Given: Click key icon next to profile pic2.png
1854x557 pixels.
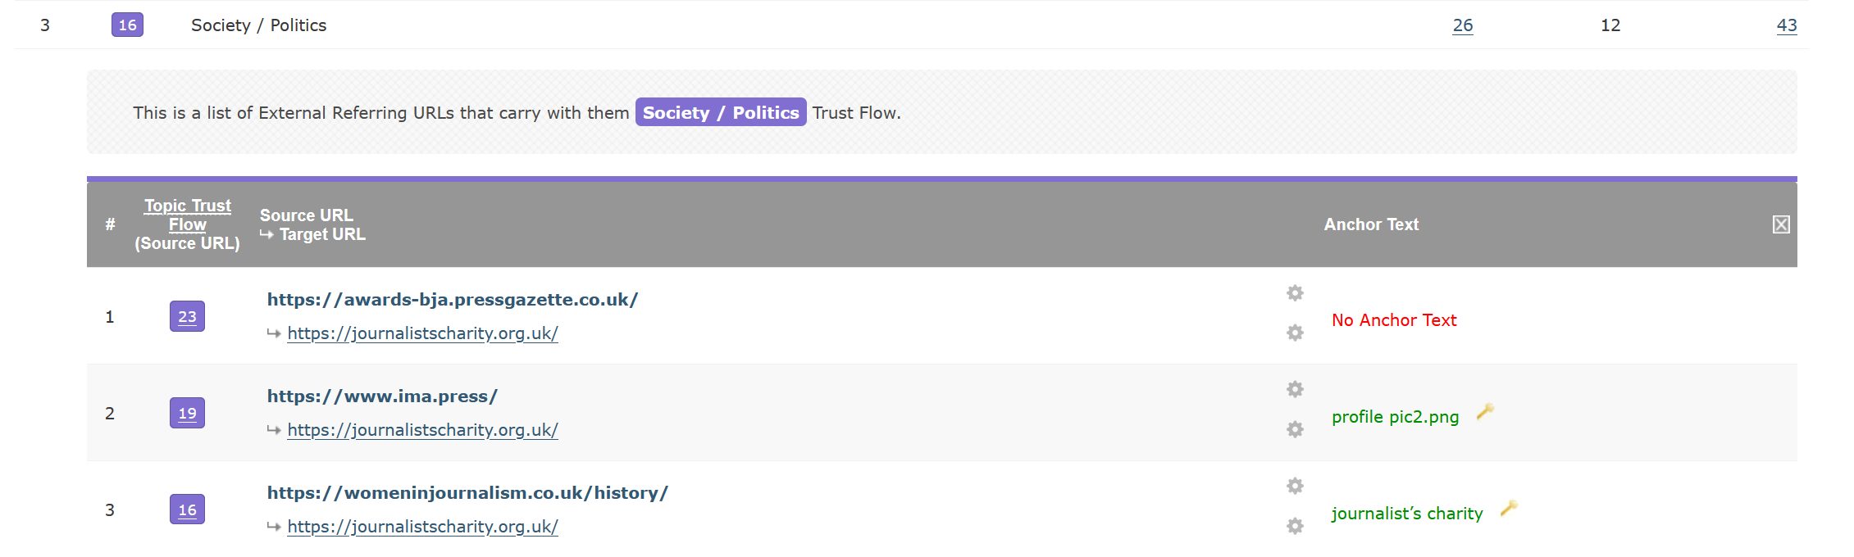Looking at the screenshot, I should click(x=1485, y=412).
